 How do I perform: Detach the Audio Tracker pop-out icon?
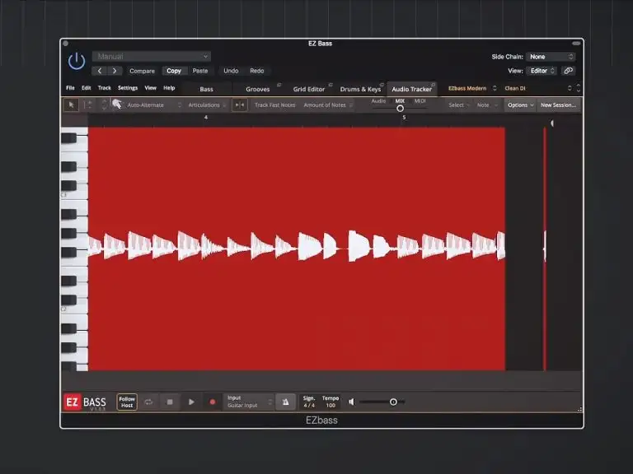(x=434, y=85)
